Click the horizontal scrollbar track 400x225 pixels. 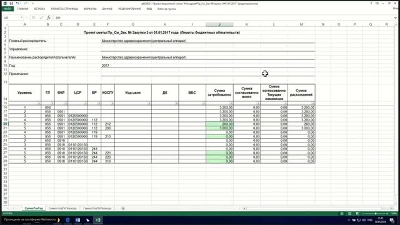(x=317, y=208)
